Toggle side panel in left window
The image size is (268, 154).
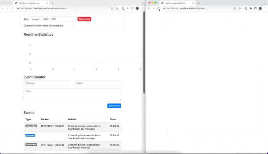[x=132, y=8]
